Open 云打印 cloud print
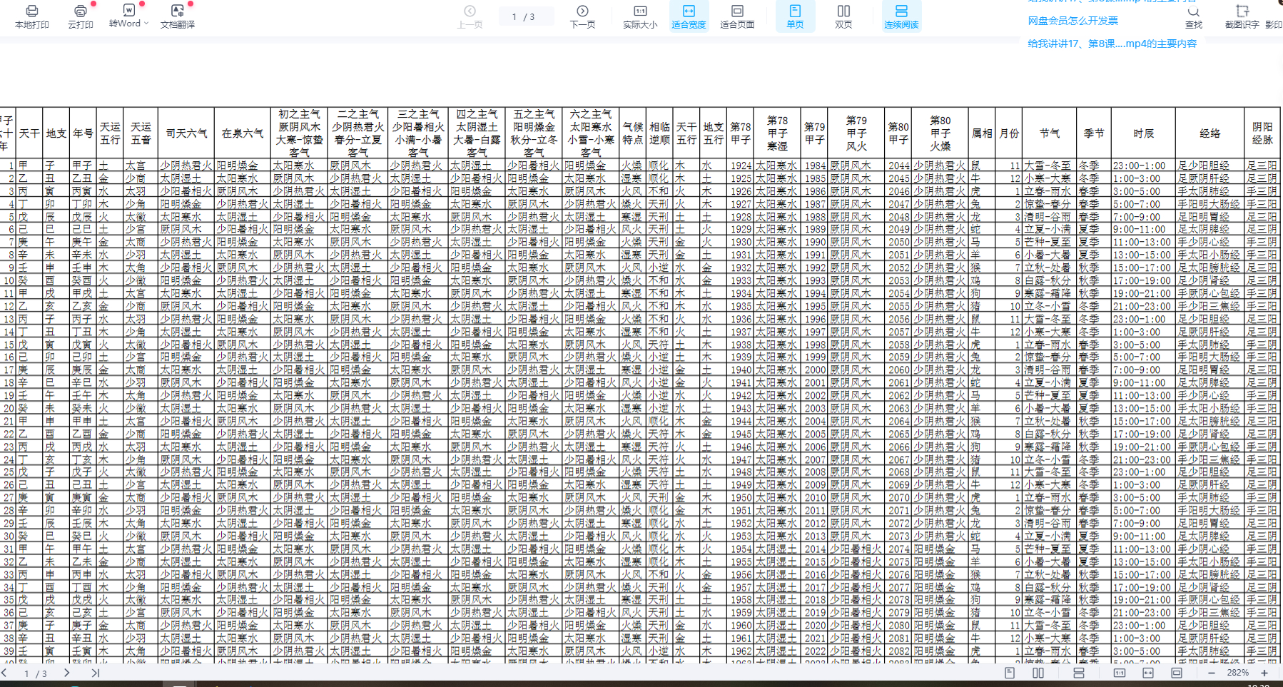The width and height of the screenshot is (1283, 687). [x=81, y=16]
